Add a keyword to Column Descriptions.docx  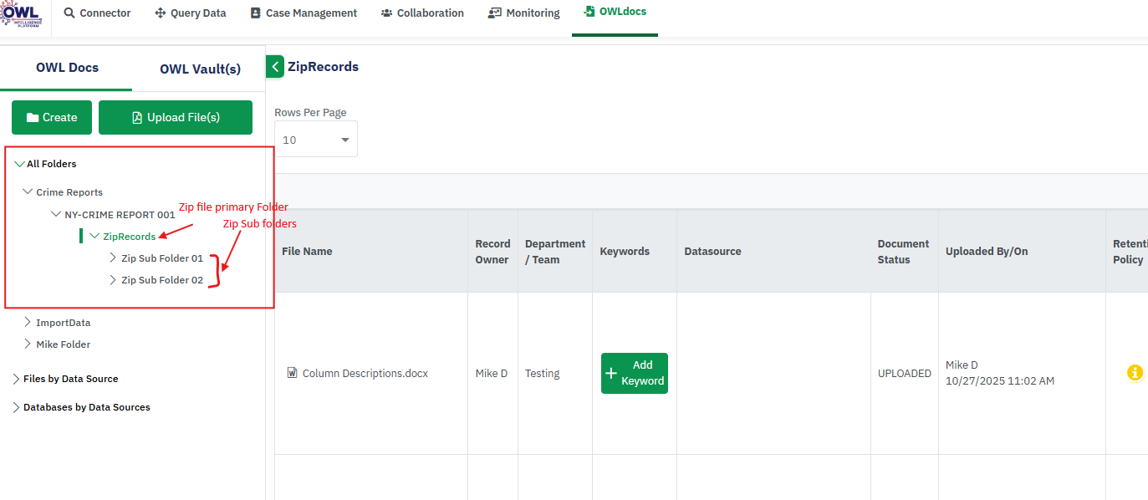tap(634, 373)
